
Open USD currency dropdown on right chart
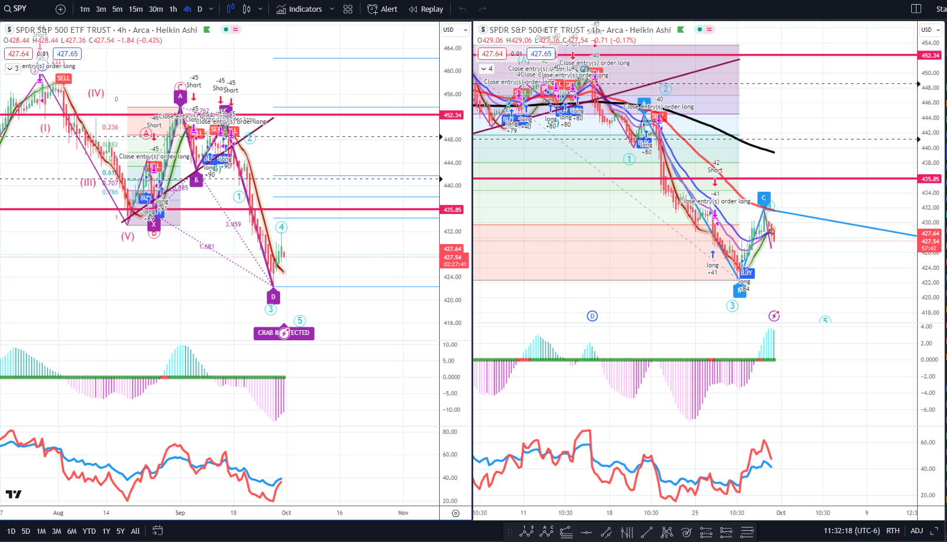[931, 30]
